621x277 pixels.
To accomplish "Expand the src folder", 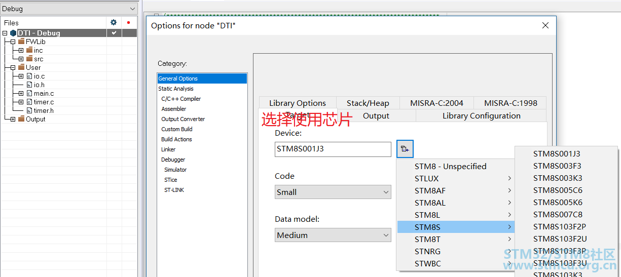I will [21, 59].
